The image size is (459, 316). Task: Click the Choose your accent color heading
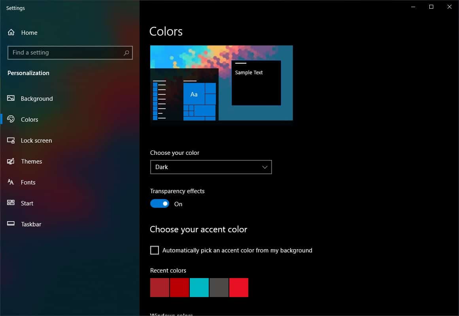point(198,229)
